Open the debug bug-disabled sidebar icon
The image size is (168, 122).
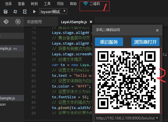coord(18,22)
